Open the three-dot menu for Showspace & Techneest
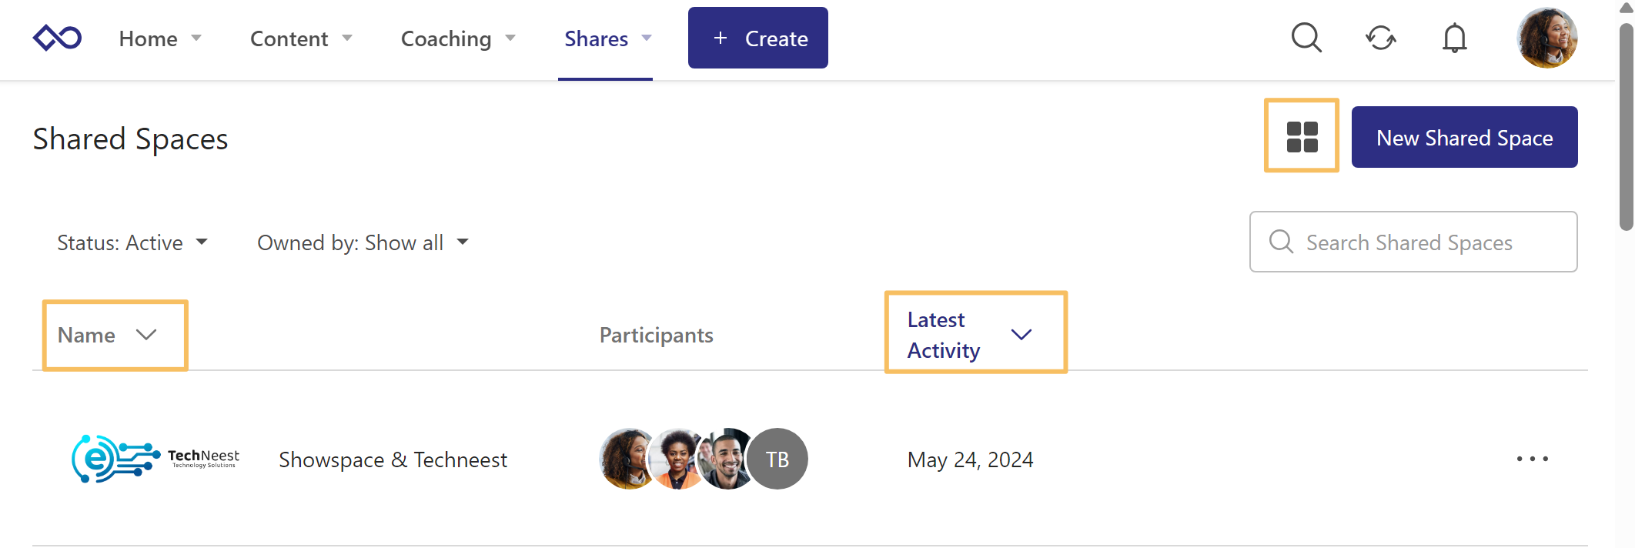 pos(1532,459)
